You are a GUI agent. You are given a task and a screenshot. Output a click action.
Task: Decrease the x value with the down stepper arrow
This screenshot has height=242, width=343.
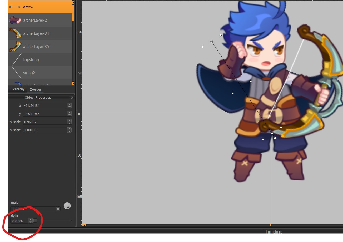click(69, 107)
